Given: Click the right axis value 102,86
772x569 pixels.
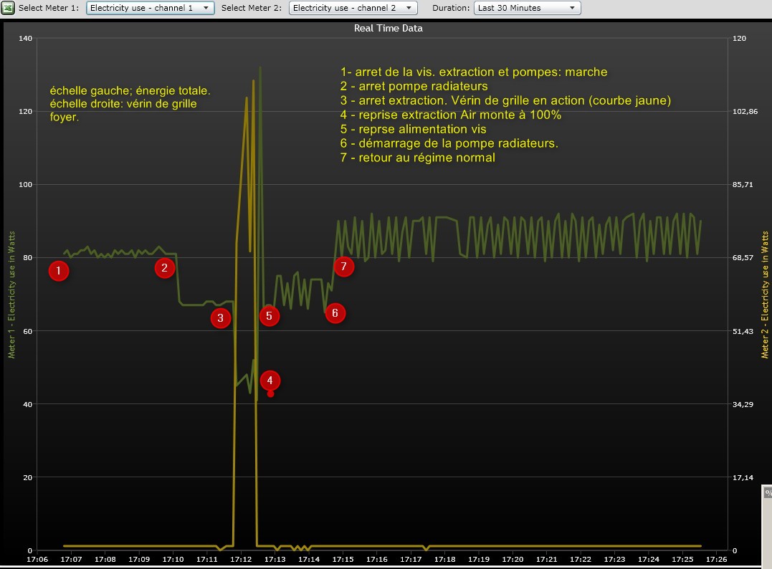Looking at the screenshot, I should [x=745, y=112].
